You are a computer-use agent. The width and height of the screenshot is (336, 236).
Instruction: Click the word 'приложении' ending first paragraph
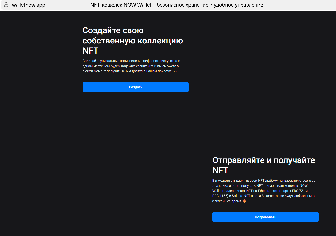pos(169,71)
